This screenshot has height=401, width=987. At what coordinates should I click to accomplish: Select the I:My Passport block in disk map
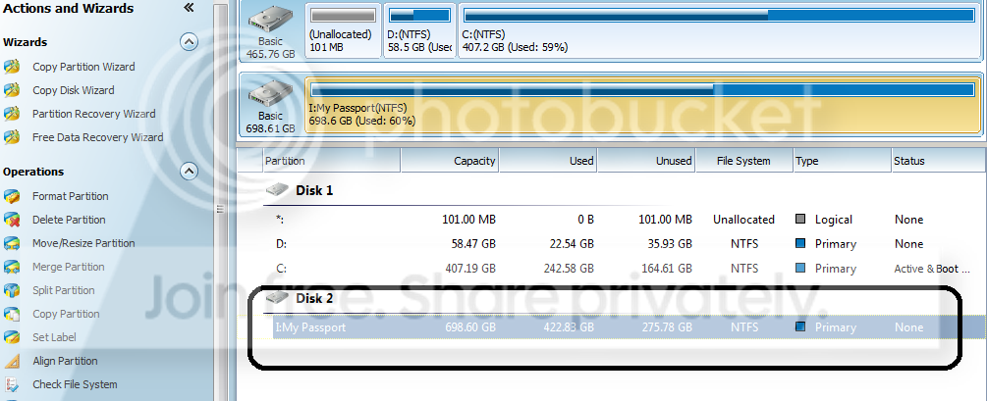(x=642, y=105)
